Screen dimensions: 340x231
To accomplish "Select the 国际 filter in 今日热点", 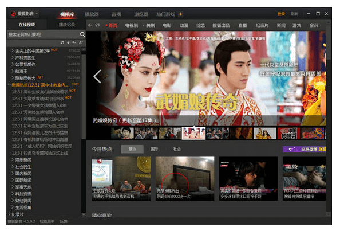I will pos(154,149).
